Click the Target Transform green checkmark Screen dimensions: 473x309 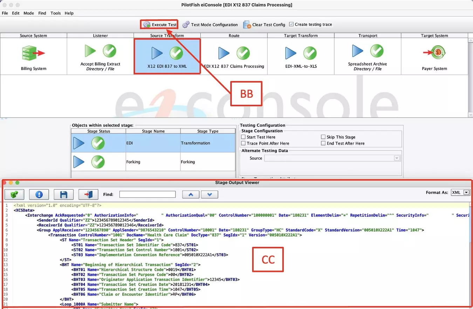click(310, 53)
